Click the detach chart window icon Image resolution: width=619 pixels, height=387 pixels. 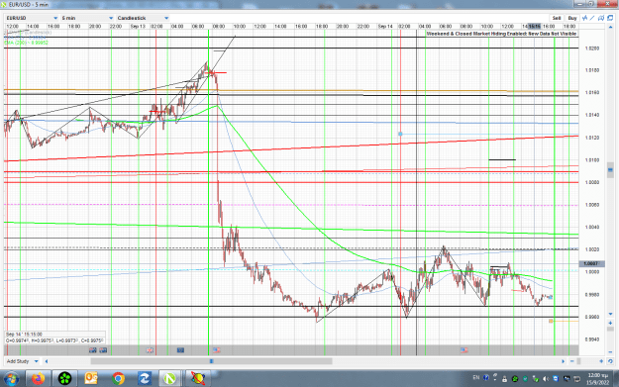tap(610, 18)
